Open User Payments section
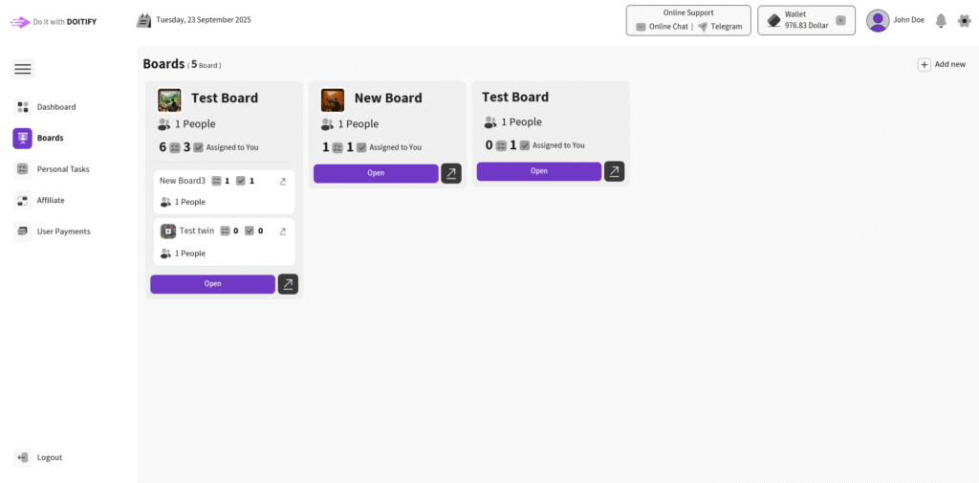The image size is (979, 483). [63, 231]
